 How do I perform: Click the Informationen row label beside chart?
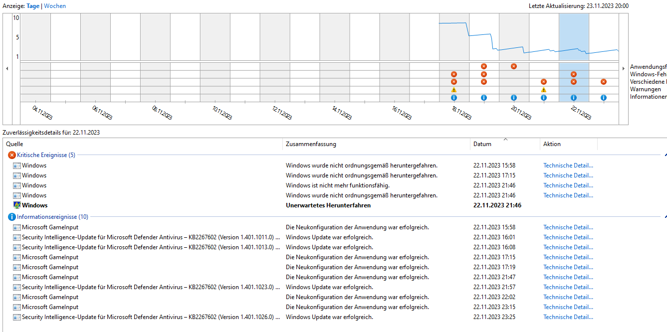648,97
